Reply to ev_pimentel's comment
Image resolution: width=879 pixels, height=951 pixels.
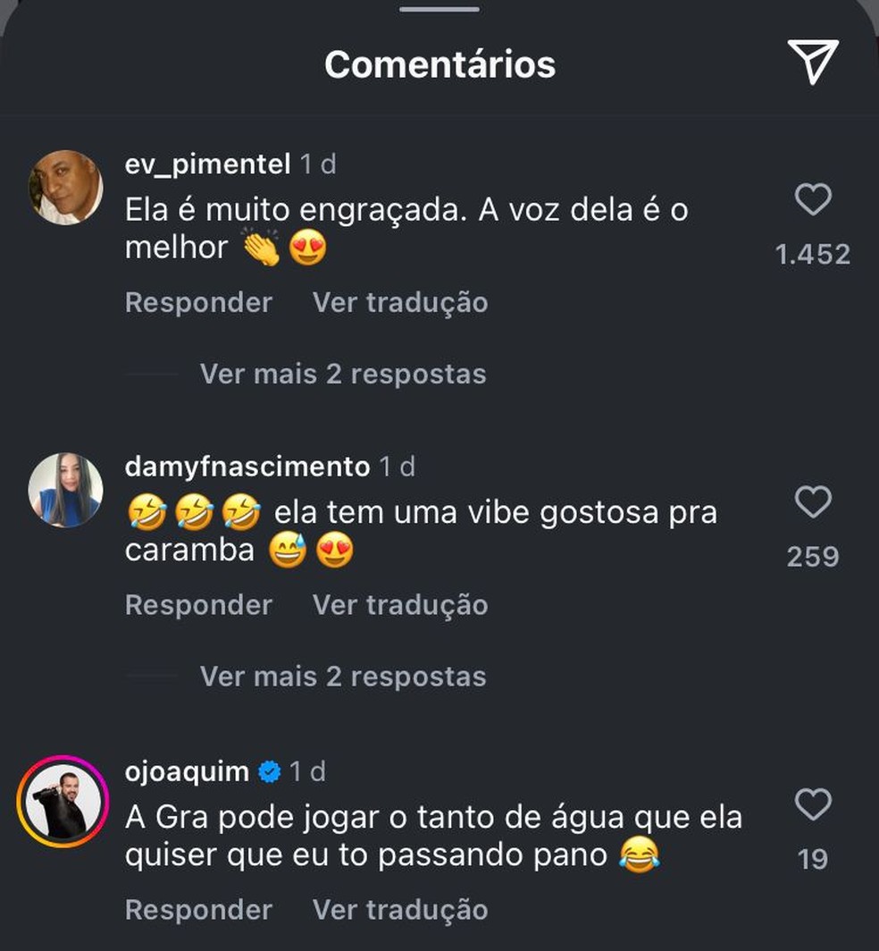pyautogui.click(x=198, y=302)
